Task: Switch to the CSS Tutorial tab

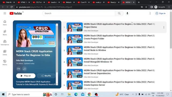Action: coord(39,2)
